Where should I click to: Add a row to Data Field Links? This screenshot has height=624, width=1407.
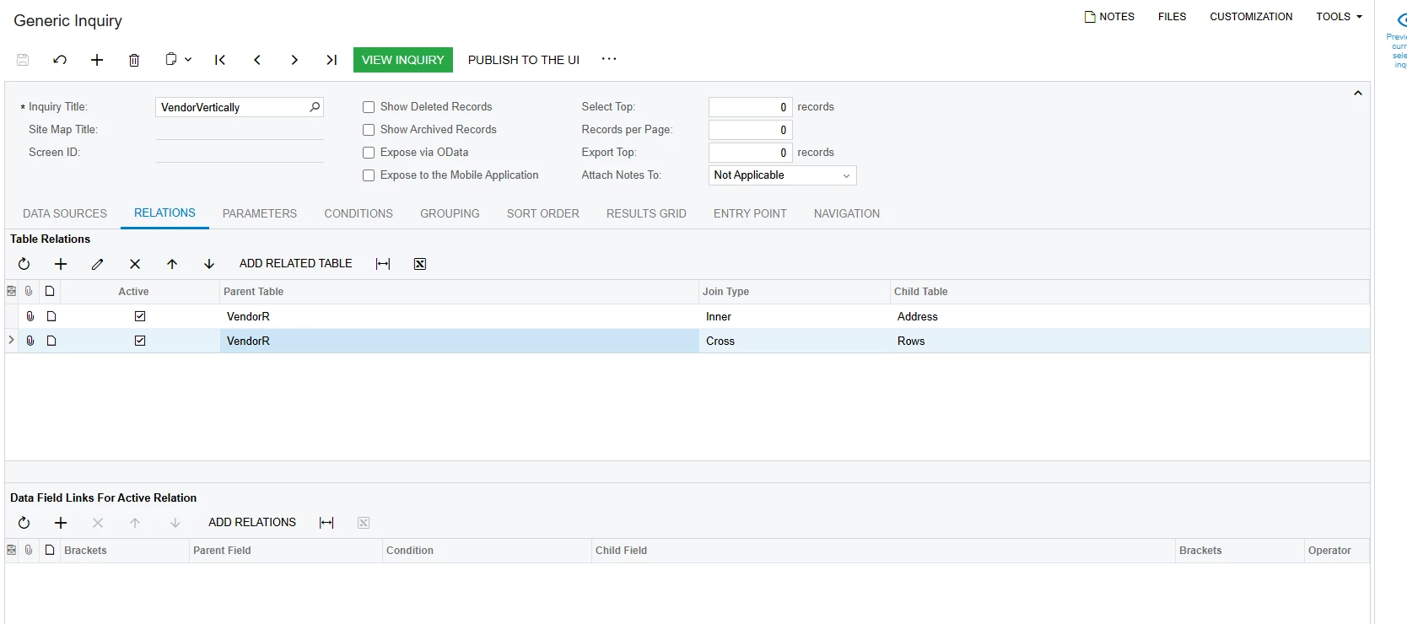61,523
